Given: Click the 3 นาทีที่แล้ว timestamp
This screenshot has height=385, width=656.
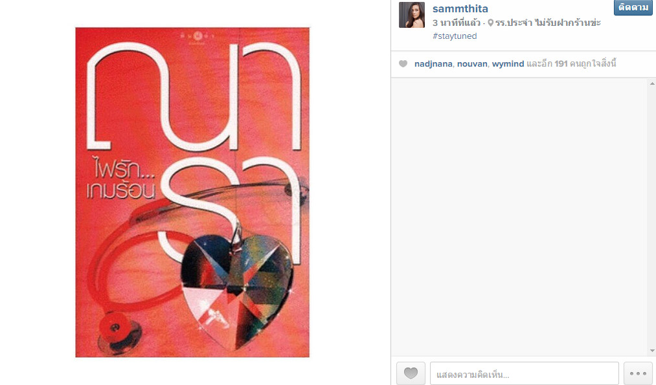Looking at the screenshot, I should (x=457, y=23).
